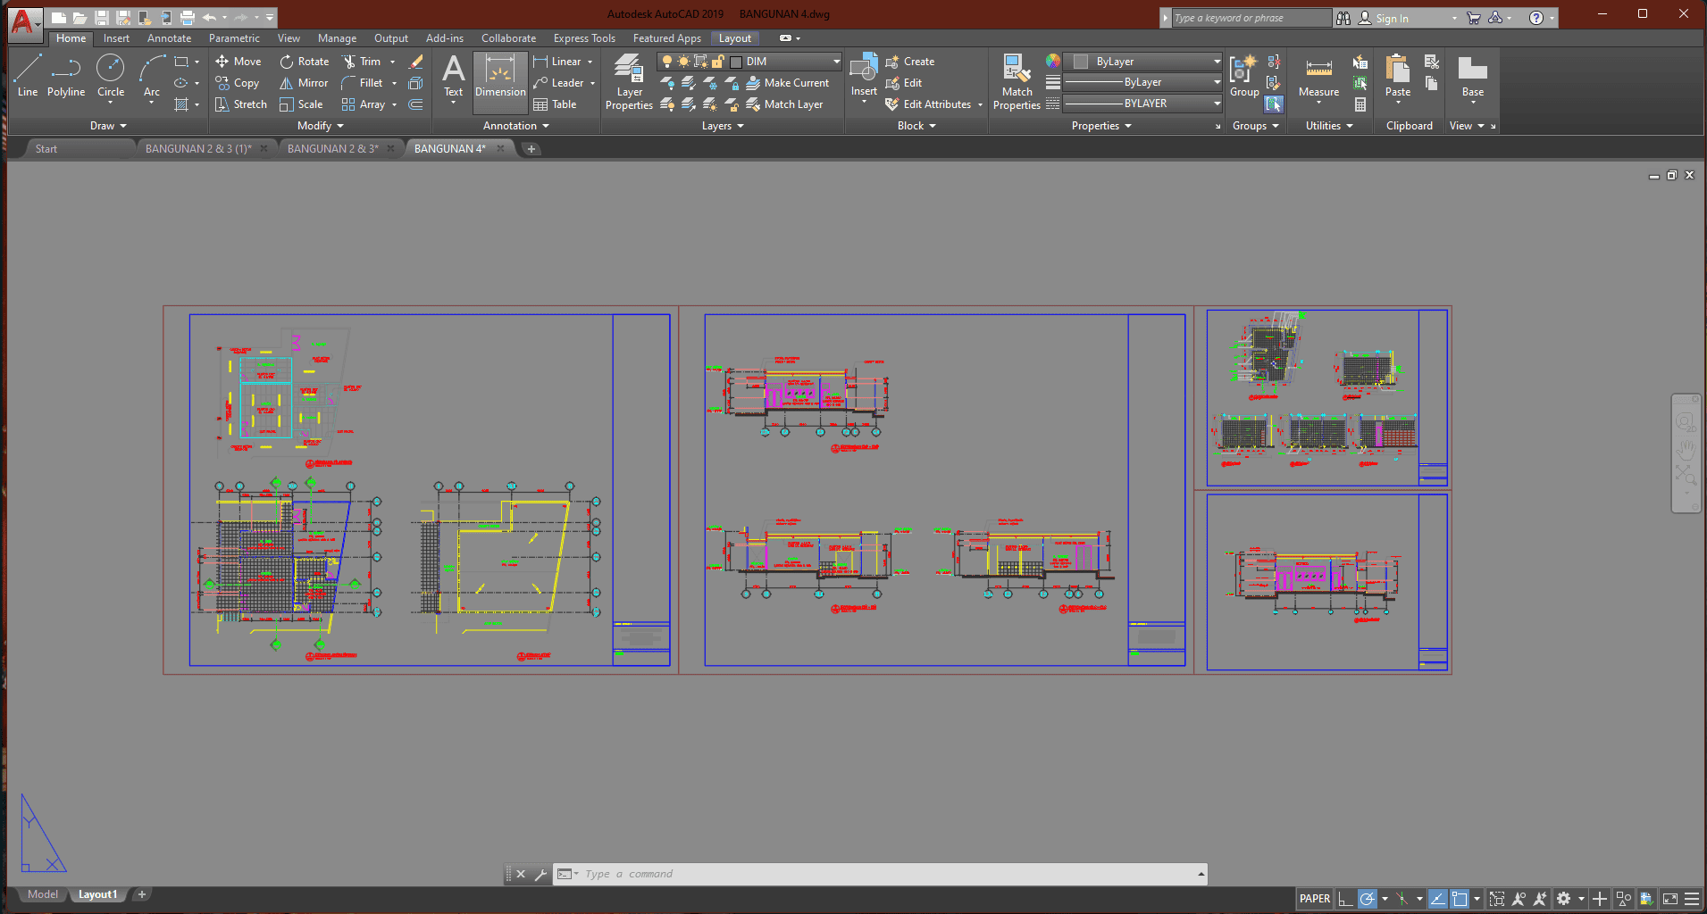Screen dimensions: 1707x914
Task: Select the Measure utility
Action: pyautogui.click(x=1318, y=76)
